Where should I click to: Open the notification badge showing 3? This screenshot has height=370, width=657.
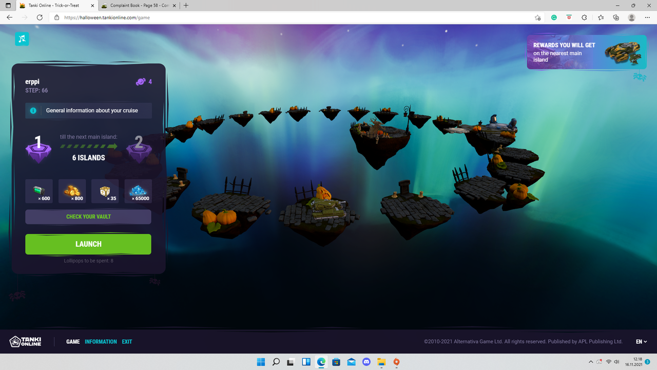pos(648,362)
